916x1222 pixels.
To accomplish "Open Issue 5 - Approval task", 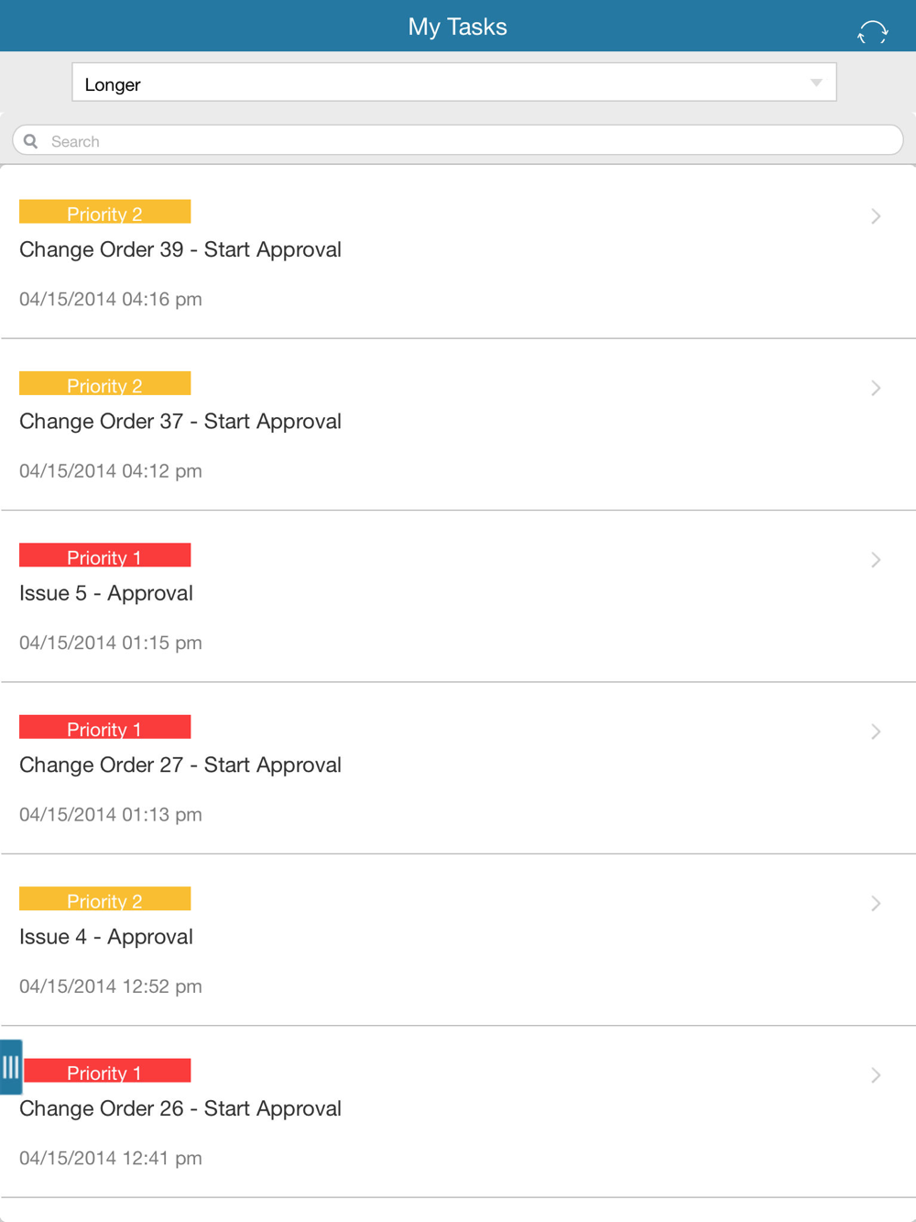I will pos(458,597).
